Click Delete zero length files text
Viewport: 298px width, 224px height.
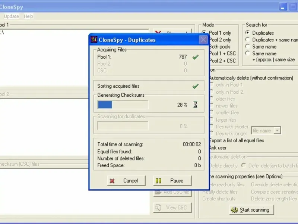pyautogui.click(x=274, y=199)
